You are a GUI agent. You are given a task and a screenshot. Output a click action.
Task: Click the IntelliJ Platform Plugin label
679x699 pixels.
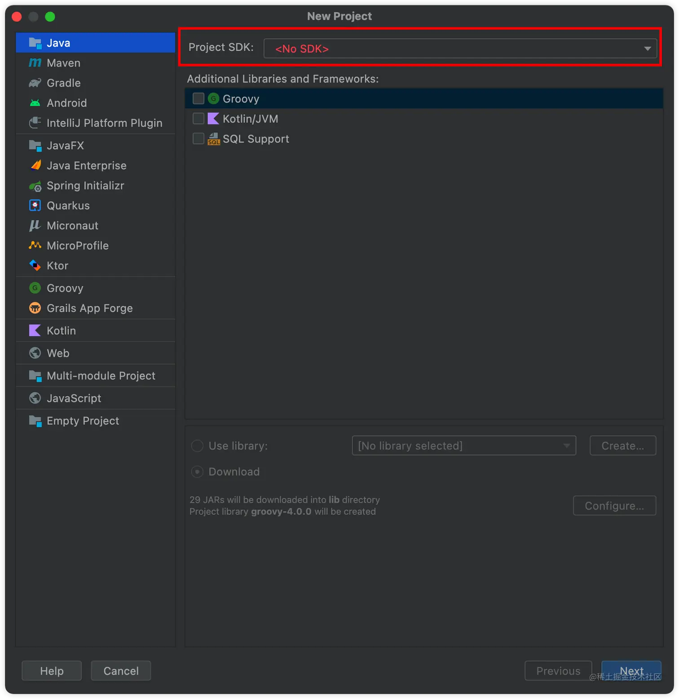click(105, 123)
